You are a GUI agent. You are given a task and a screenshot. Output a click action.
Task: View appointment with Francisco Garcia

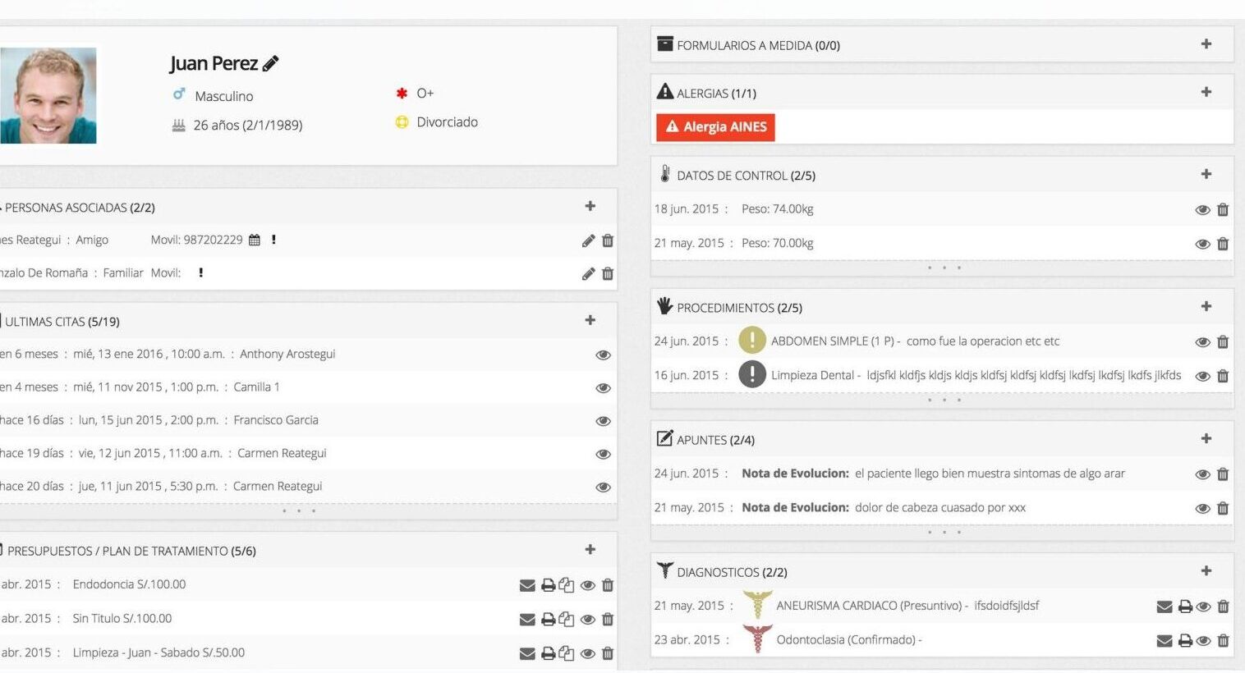point(603,421)
